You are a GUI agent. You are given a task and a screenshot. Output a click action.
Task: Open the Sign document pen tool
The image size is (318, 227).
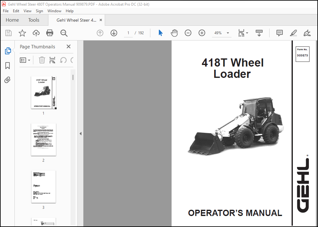[x=307, y=33]
